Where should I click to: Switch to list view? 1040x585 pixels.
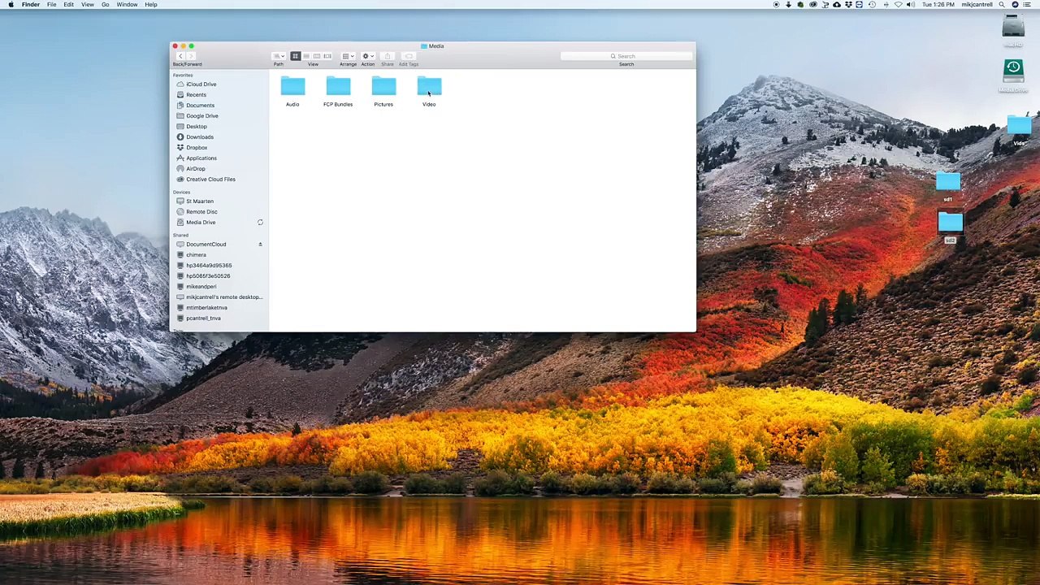pos(306,56)
